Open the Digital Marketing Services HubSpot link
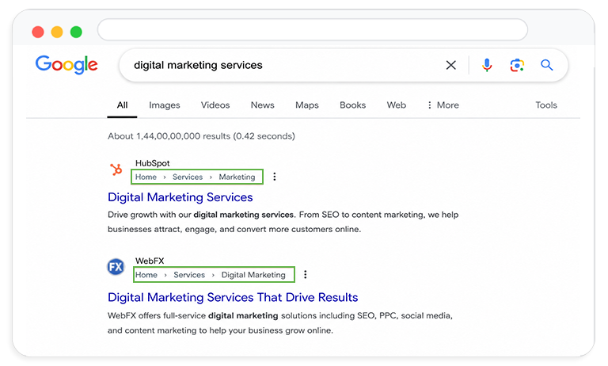 (180, 197)
